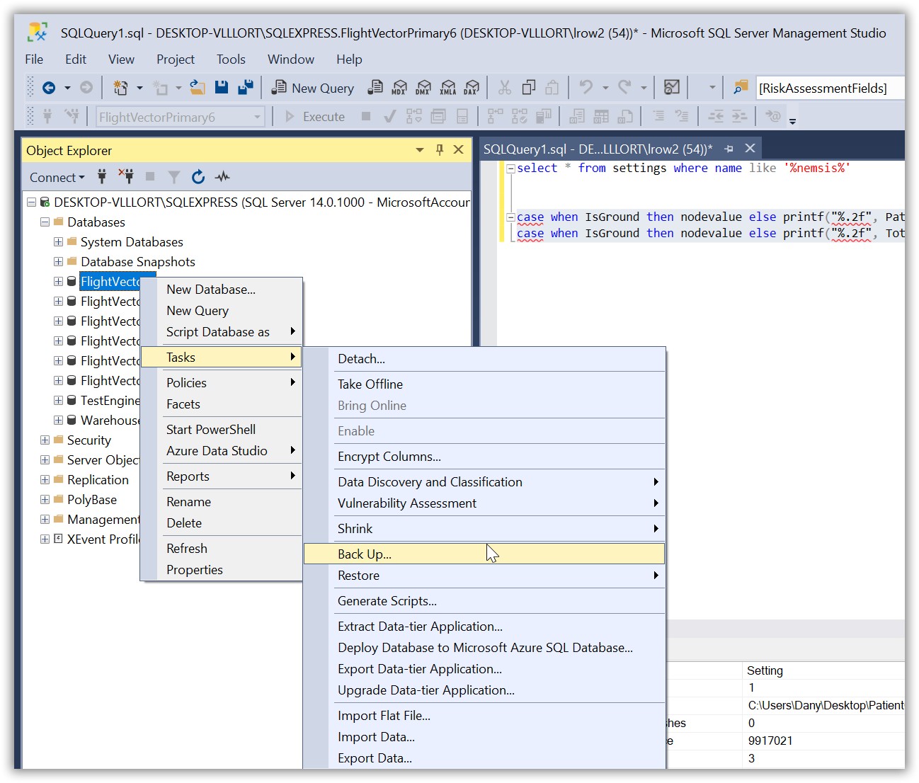
Task: Open a new MDX query
Action: (x=399, y=87)
